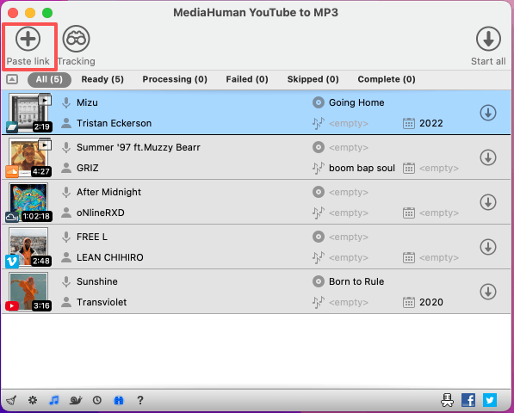This screenshot has width=514, height=413.
Task: Click the Bandcamp badge on Mizu thumbnail
Action: pyautogui.click(x=12, y=127)
